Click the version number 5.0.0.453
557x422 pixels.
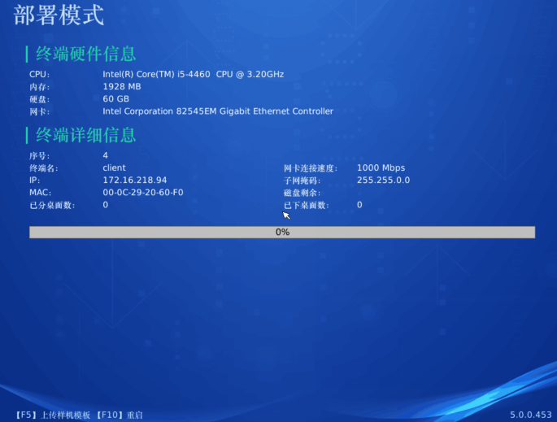click(x=530, y=415)
